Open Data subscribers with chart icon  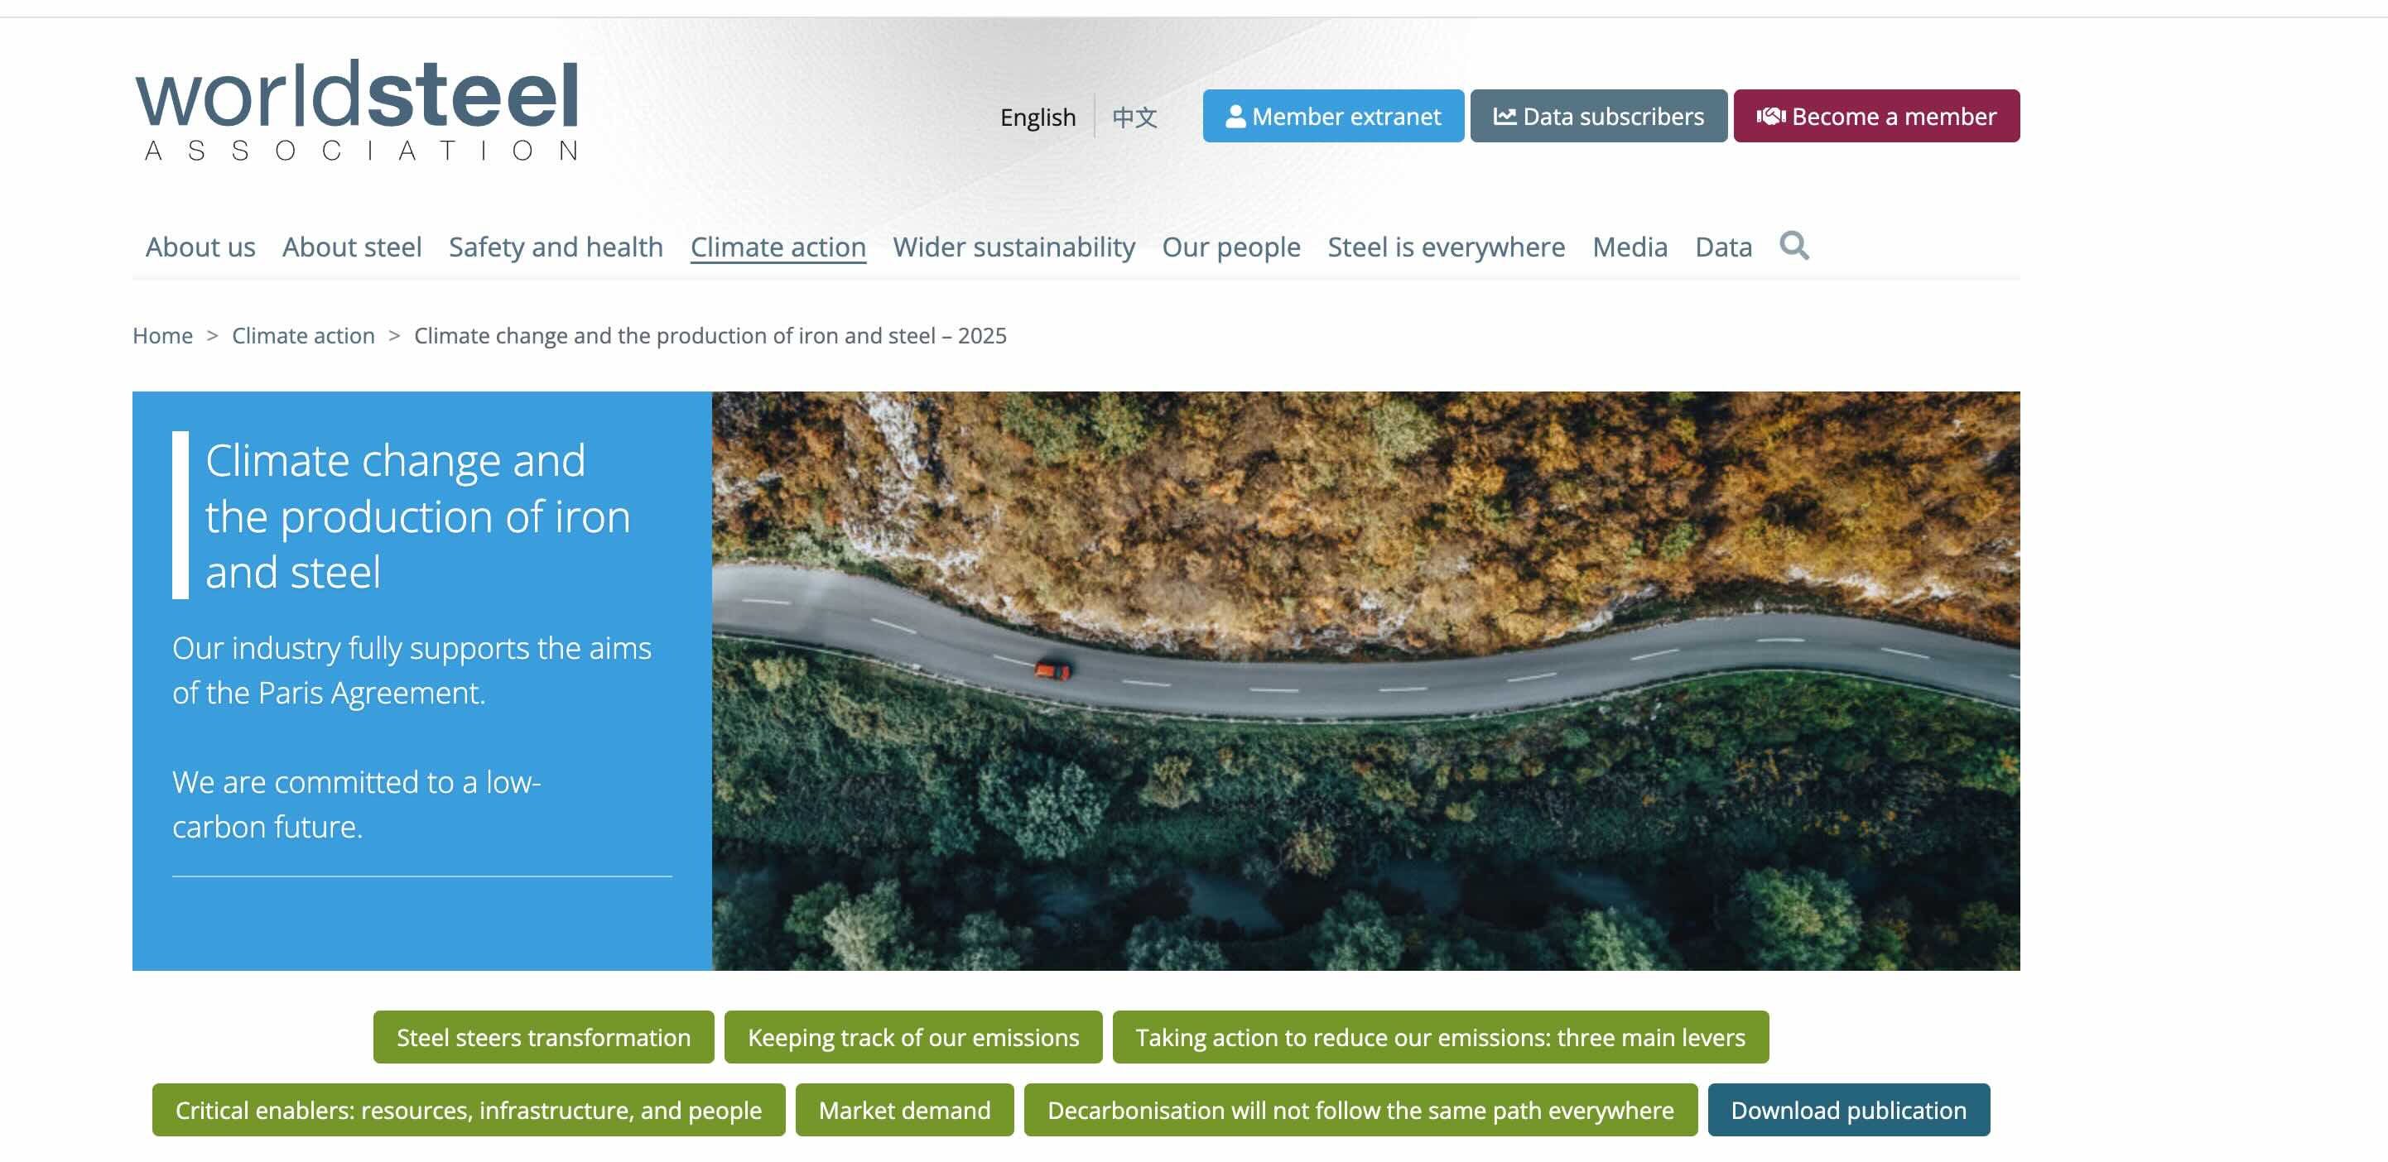[1598, 116]
